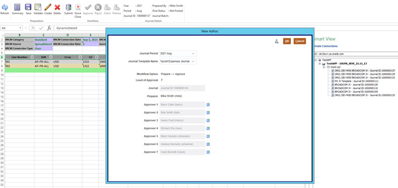Click the formula bar enter checkmark icon
The height and width of the screenshot is (188, 398).
[x=41, y=28]
